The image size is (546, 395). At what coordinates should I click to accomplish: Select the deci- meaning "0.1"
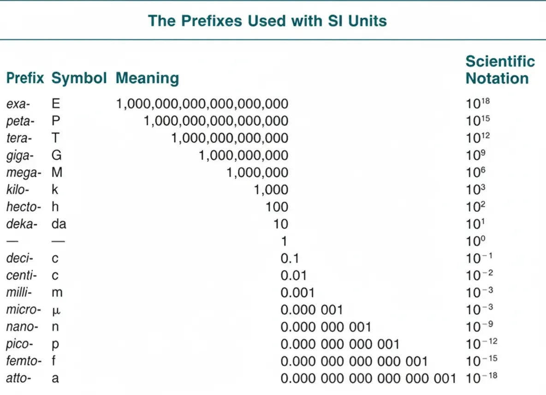coord(290,258)
